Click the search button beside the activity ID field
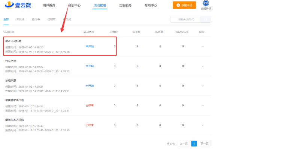The height and width of the screenshot is (154, 281). coord(206,19)
